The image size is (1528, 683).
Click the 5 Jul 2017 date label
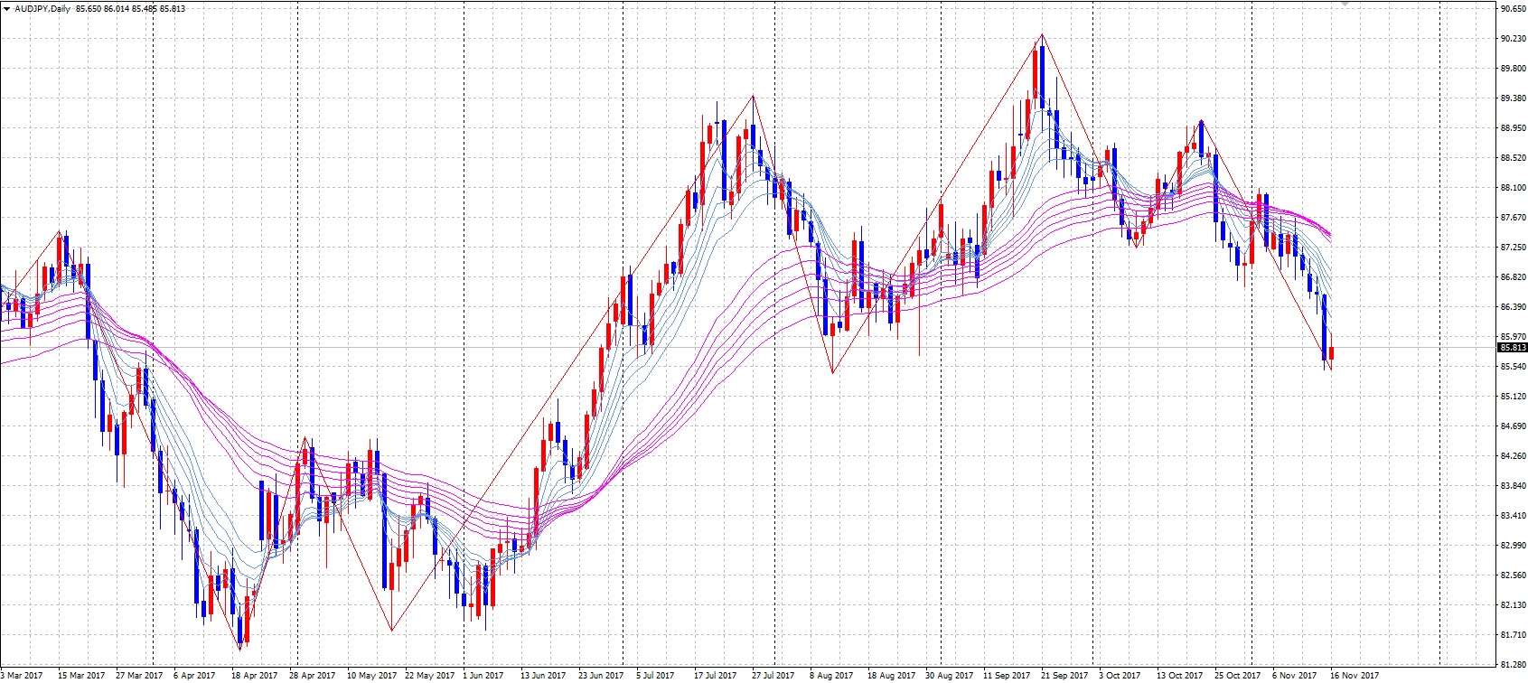coord(655,676)
